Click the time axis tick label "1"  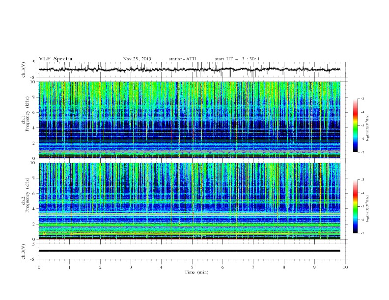pyautogui.click(x=70, y=267)
